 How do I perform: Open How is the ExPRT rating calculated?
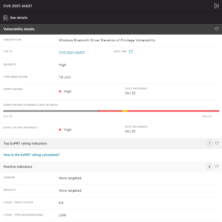coord(31,155)
